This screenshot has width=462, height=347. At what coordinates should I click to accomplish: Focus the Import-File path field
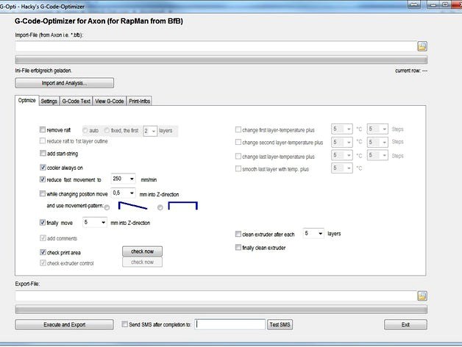216,46
